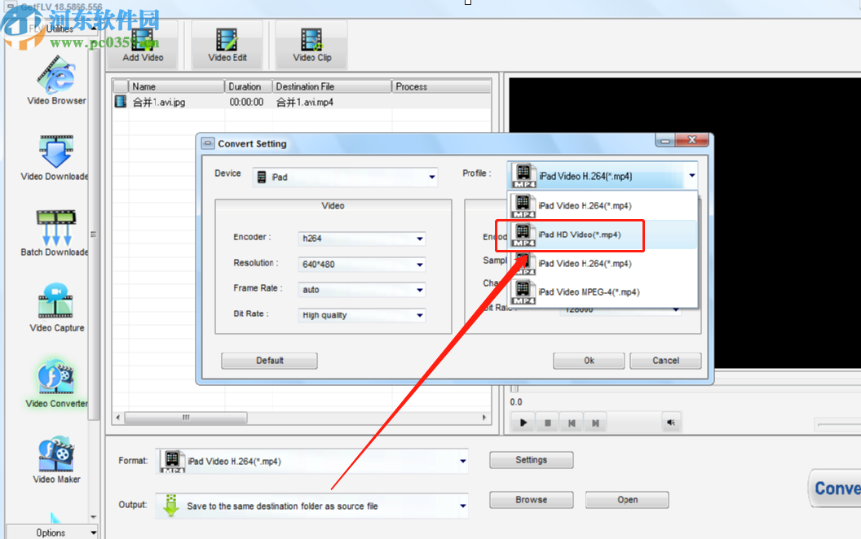Skip to previous frame in preview
861x539 pixels.
[572, 423]
